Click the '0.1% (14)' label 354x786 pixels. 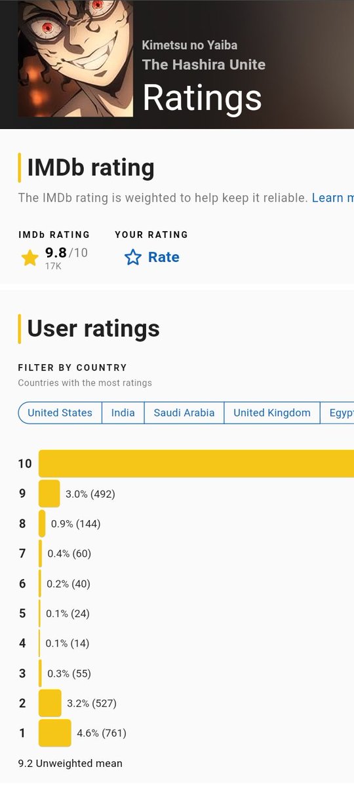click(x=68, y=643)
